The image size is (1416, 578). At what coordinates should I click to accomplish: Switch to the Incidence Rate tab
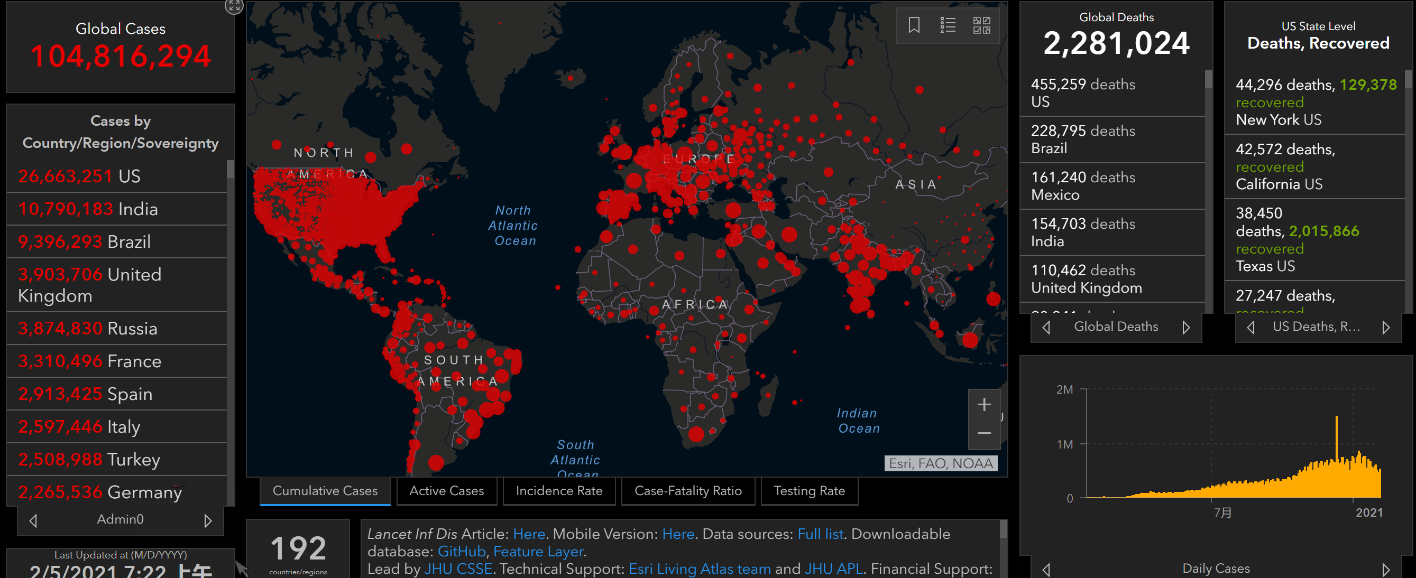coord(559,491)
